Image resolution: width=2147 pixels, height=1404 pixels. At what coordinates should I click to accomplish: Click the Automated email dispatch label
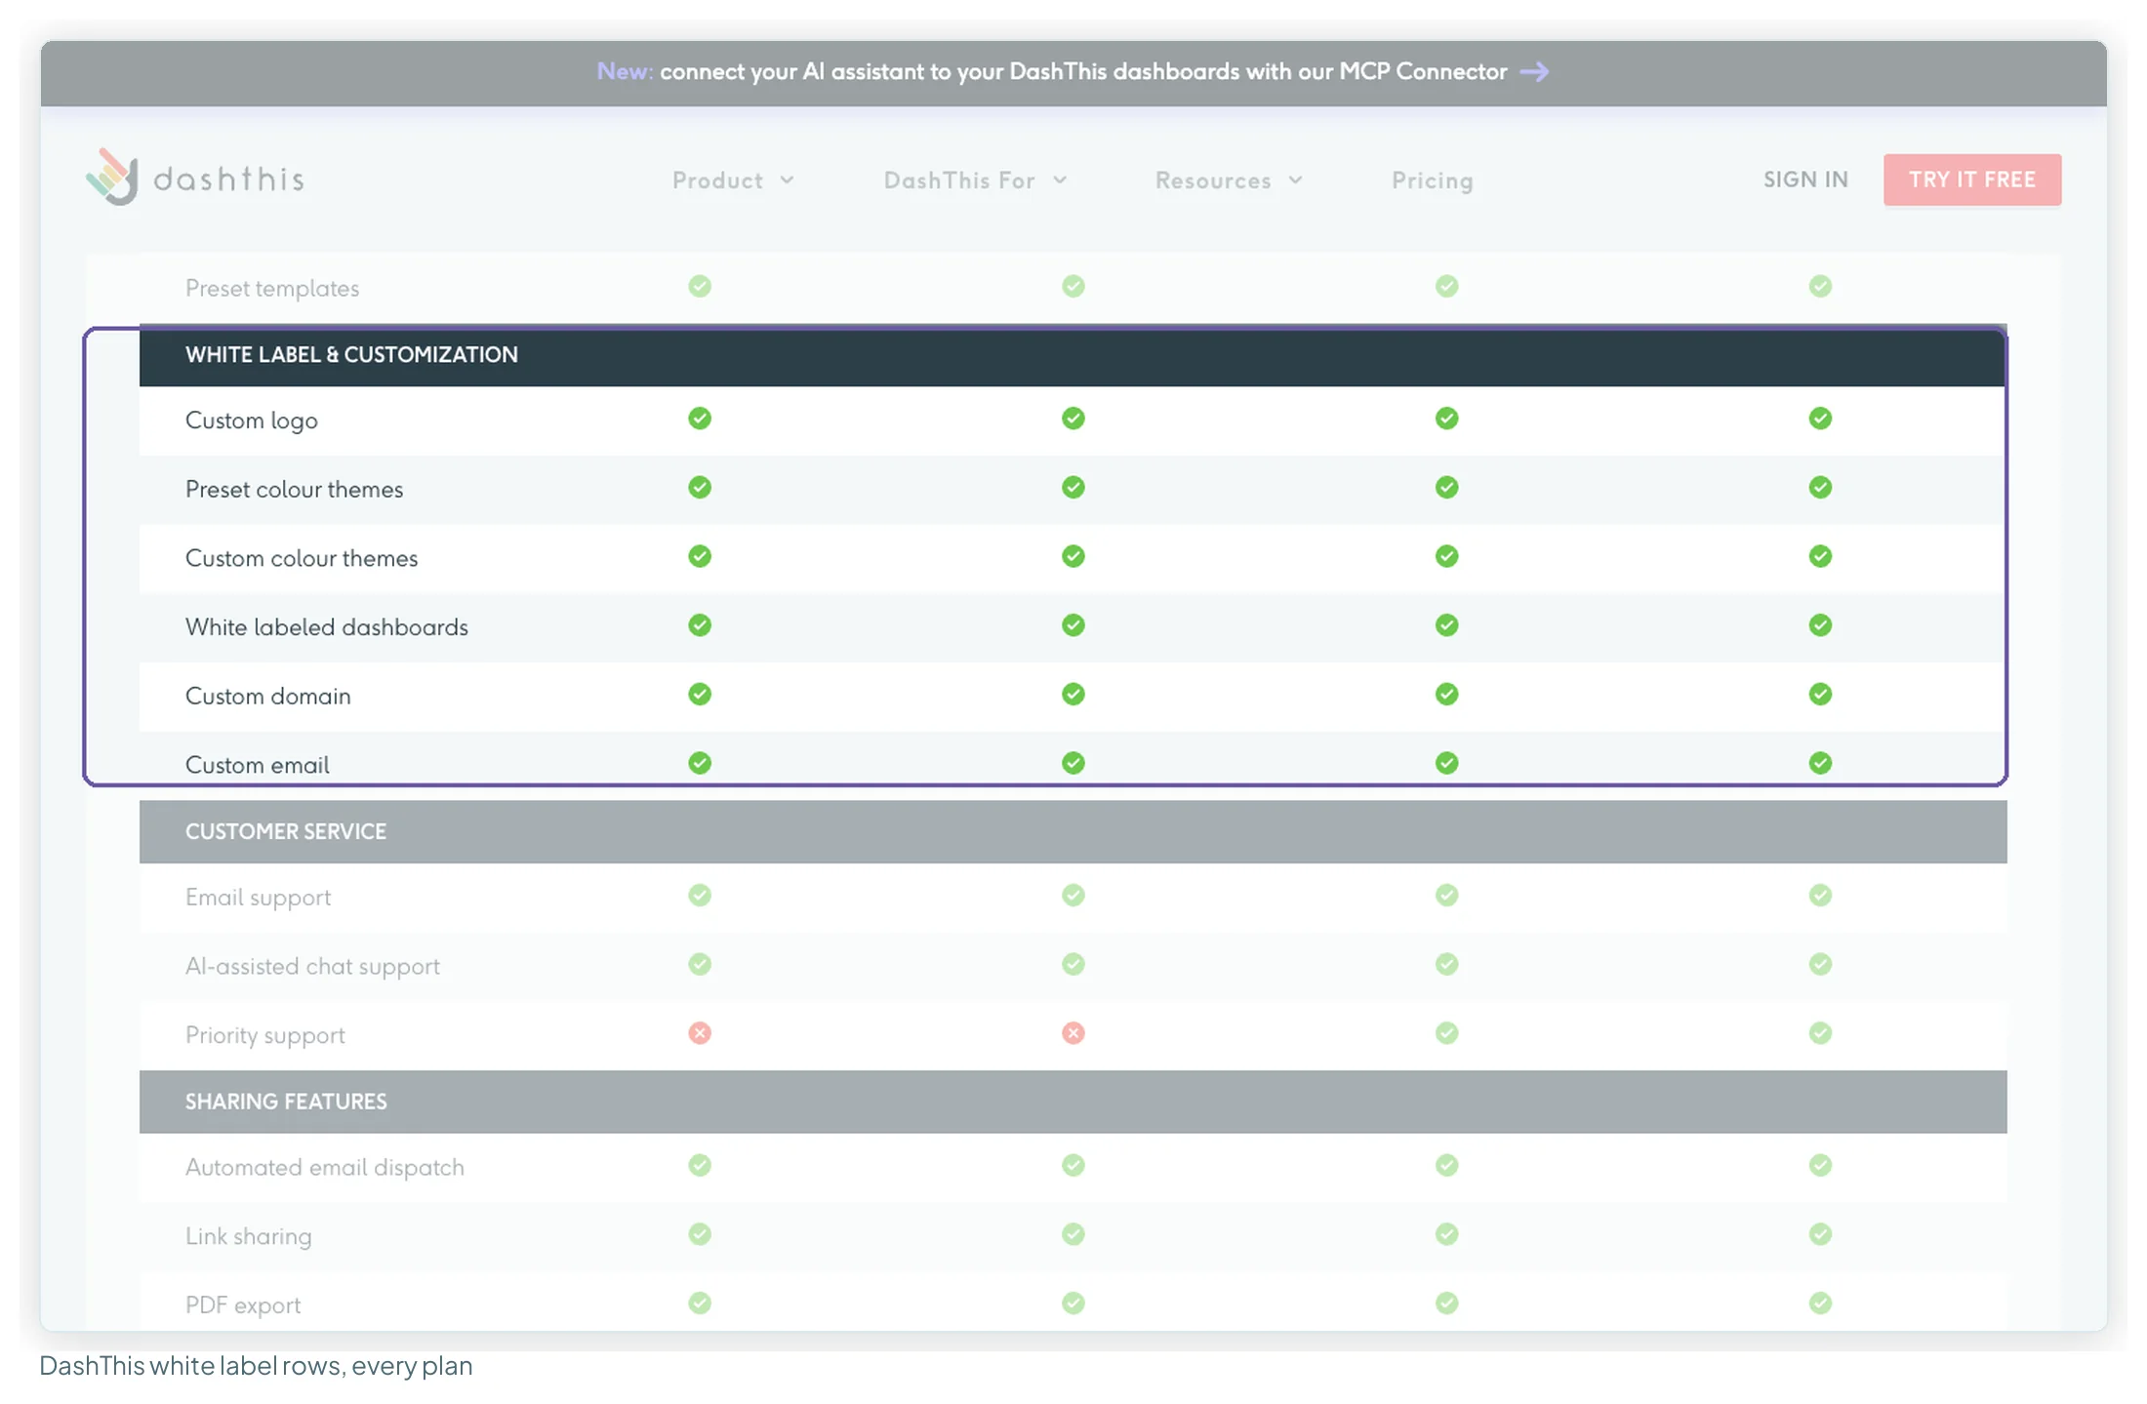click(325, 1168)
